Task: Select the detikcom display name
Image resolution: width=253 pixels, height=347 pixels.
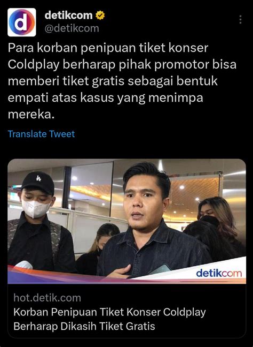Action: (x=69, y=16)
